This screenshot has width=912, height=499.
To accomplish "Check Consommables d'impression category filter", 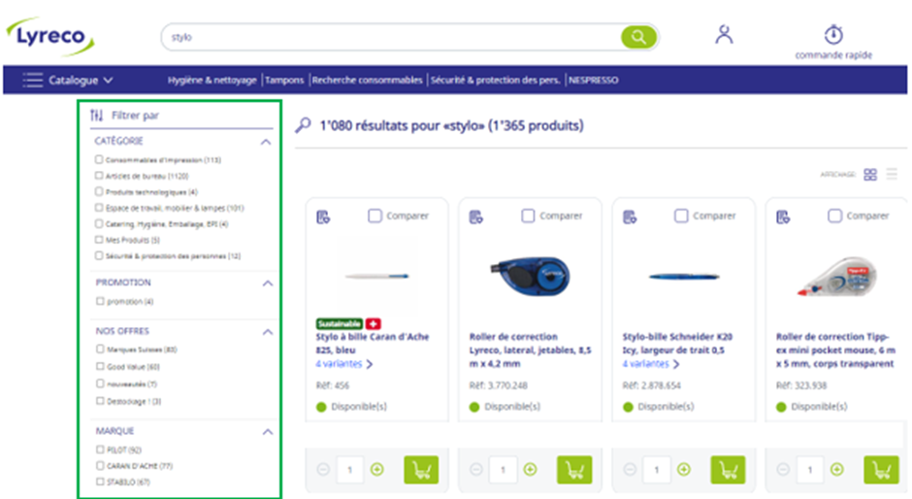I will (x=99, y=159).
